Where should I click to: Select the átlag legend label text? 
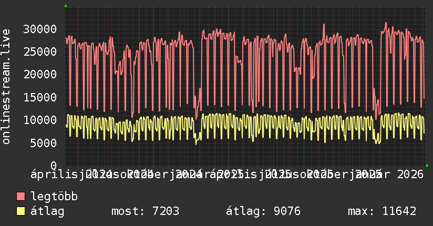tap(47, 211)
